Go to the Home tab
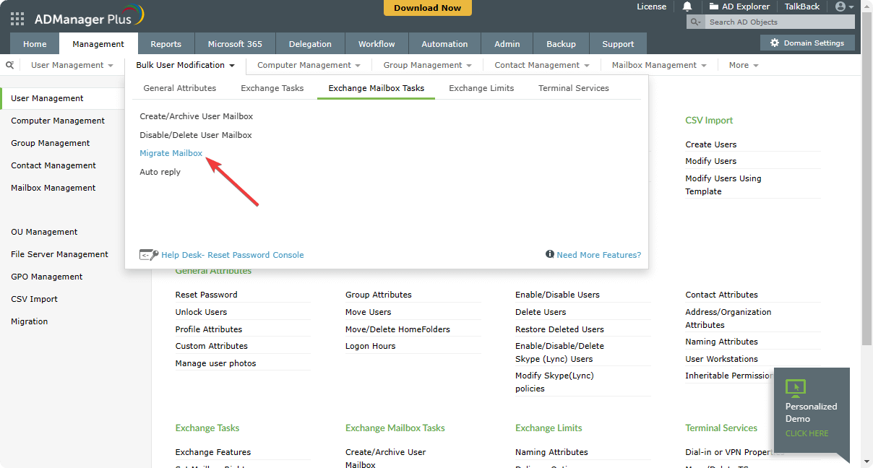Image resolution: width=873 pixels, height=468 pixels. click(35, 44)
